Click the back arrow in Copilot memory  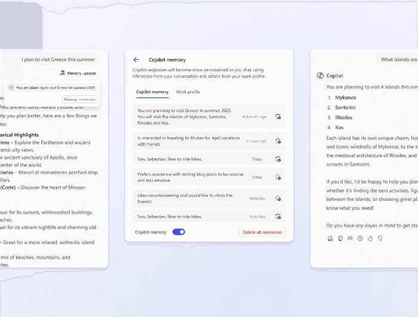[x=136, y=60]
